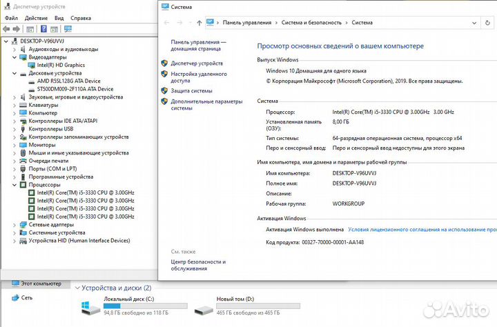Viewport: 497px width, 327px height.
Task: Select the Мониторы category icon
Action: point(23,145)
